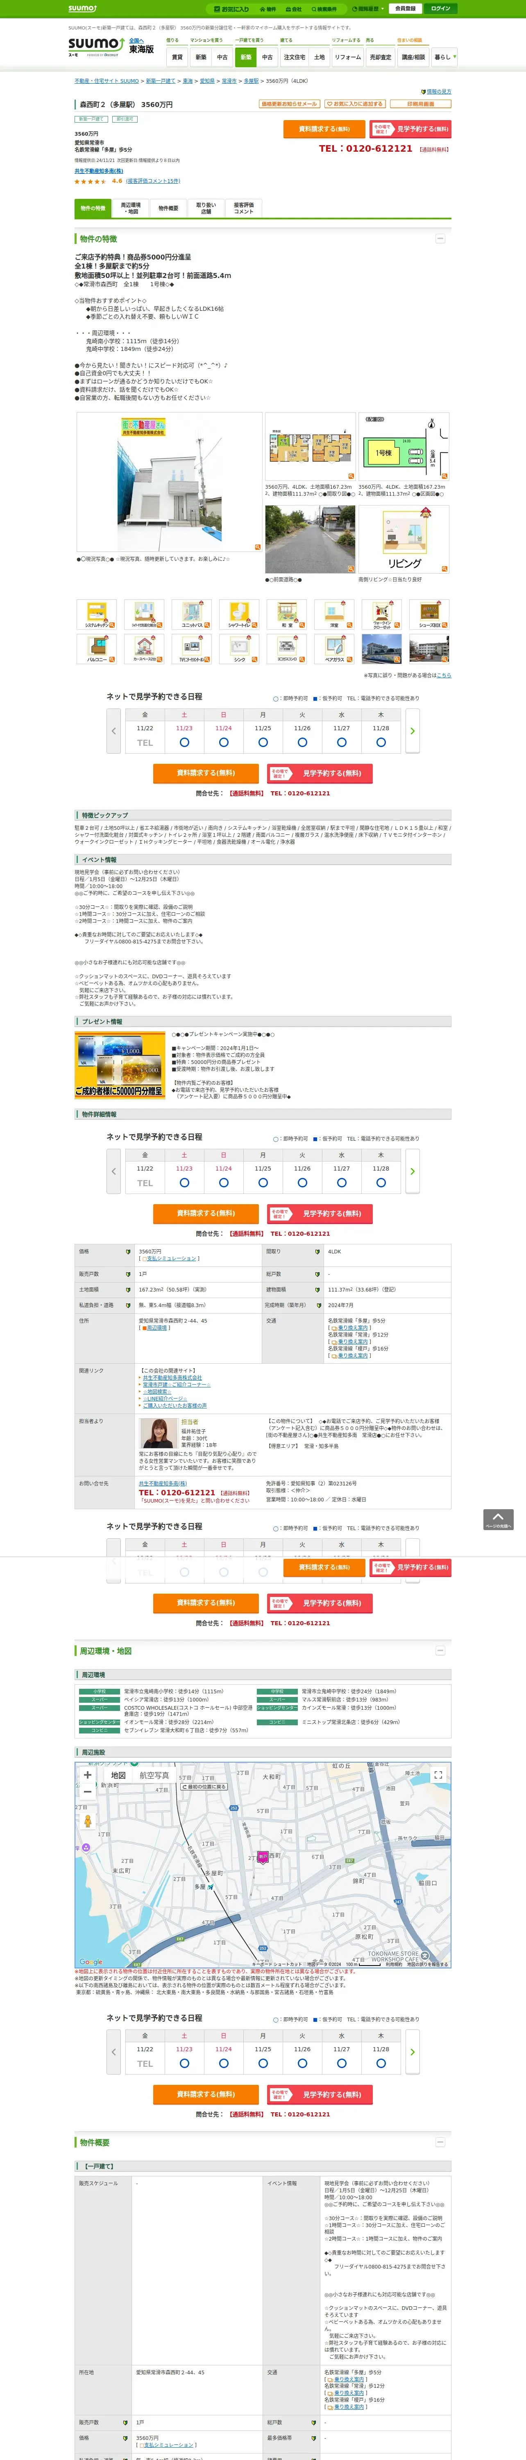526x2460 pixels.
Task: Zoom in on the map
Action: tap(88, 1775)
